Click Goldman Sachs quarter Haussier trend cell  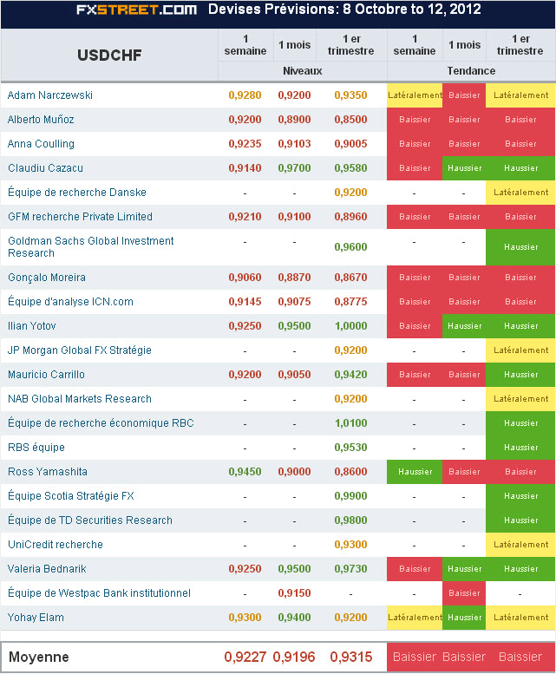520,246
